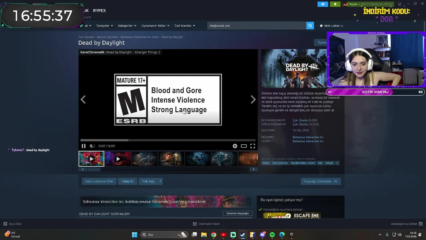The height and width of the screenshot is (240, 426).
Task: Open File Explorer from the taskbar
Action: 204,235
